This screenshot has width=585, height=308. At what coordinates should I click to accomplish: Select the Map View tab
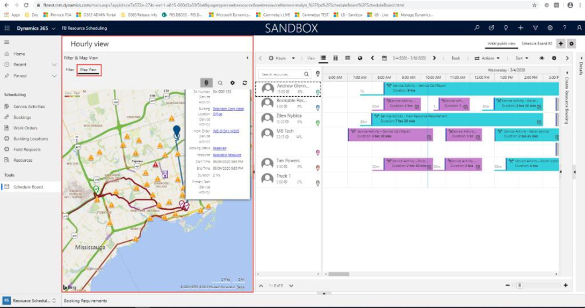click(x=89, y=70)
